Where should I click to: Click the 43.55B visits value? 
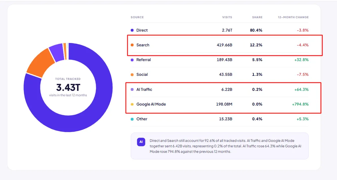[x=226, y=75]
